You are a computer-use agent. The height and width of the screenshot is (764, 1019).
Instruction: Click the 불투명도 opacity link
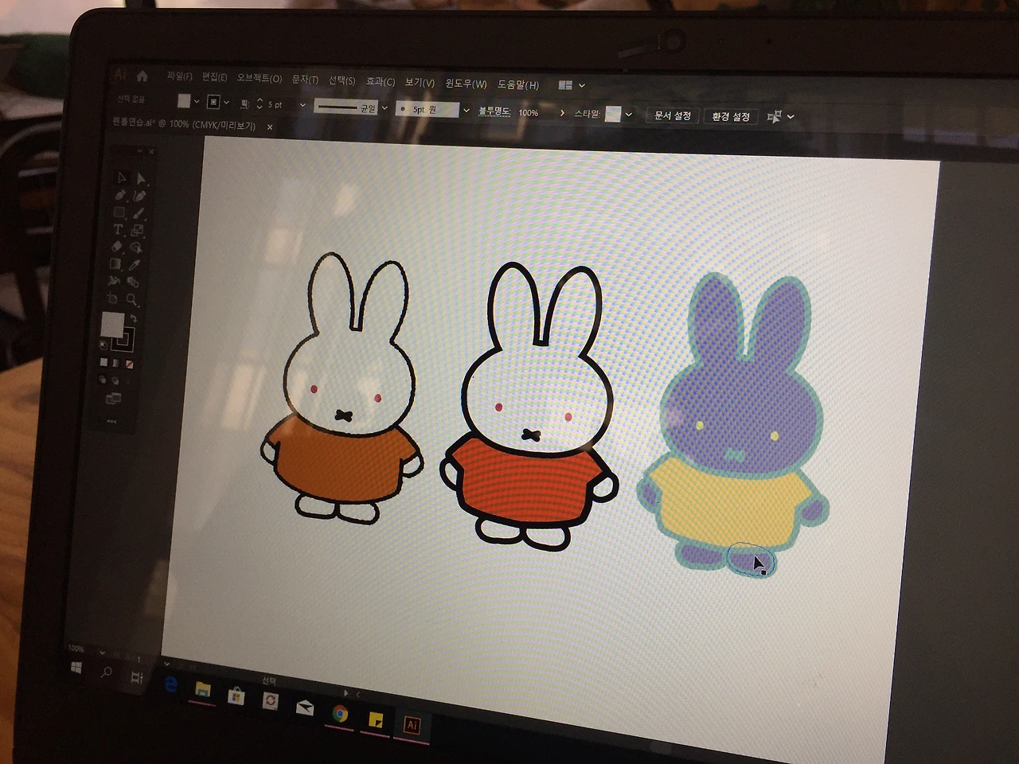coord(494,111)
